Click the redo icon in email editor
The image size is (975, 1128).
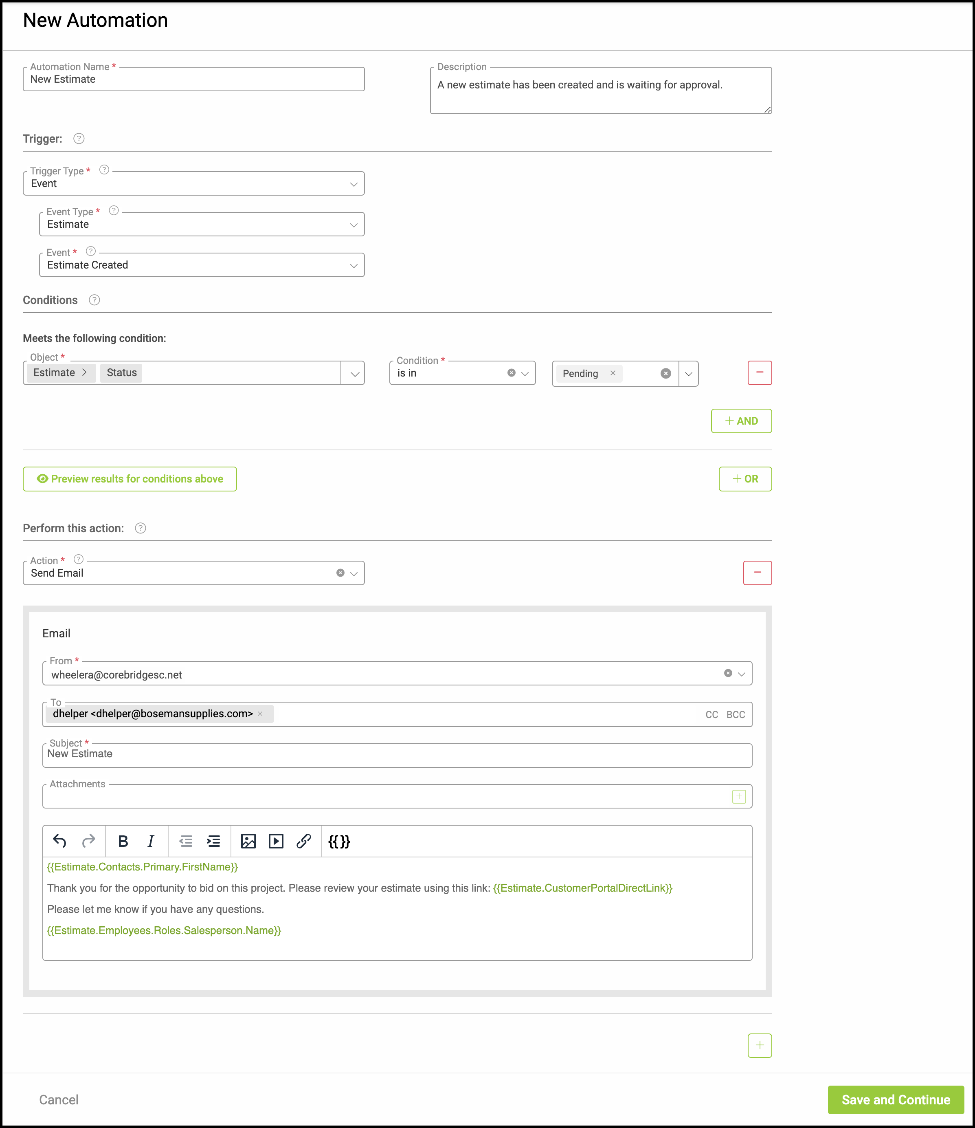pyautogui.click(x=88, y=841)
